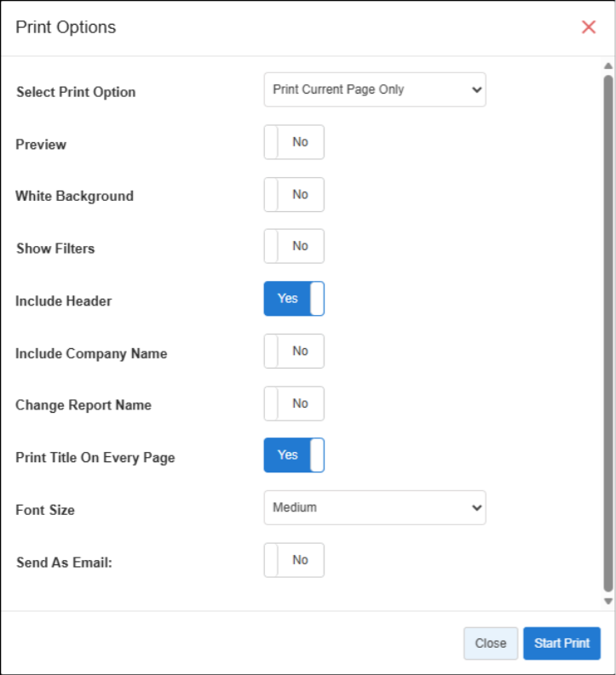Click the scrollbar down arrow
Image resolution: width=616 pixels, height=675 pixels.
click(x=608, y=600)
